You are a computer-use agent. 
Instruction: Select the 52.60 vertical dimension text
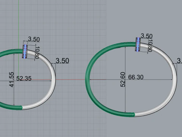[123, 80]
